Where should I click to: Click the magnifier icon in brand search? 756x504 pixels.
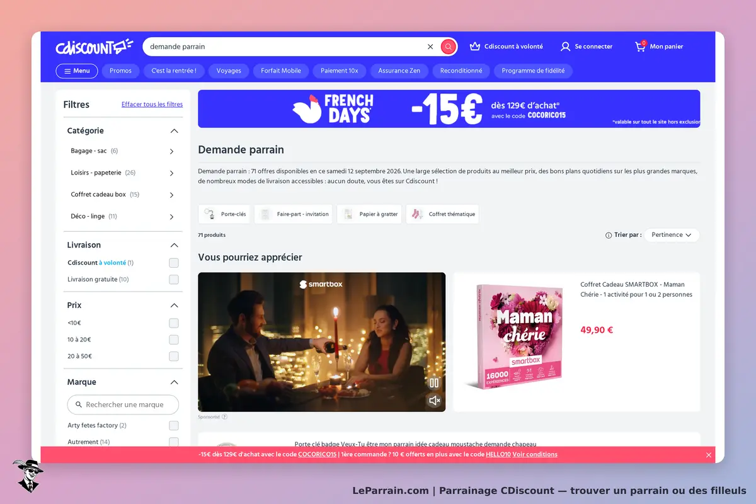79,404
